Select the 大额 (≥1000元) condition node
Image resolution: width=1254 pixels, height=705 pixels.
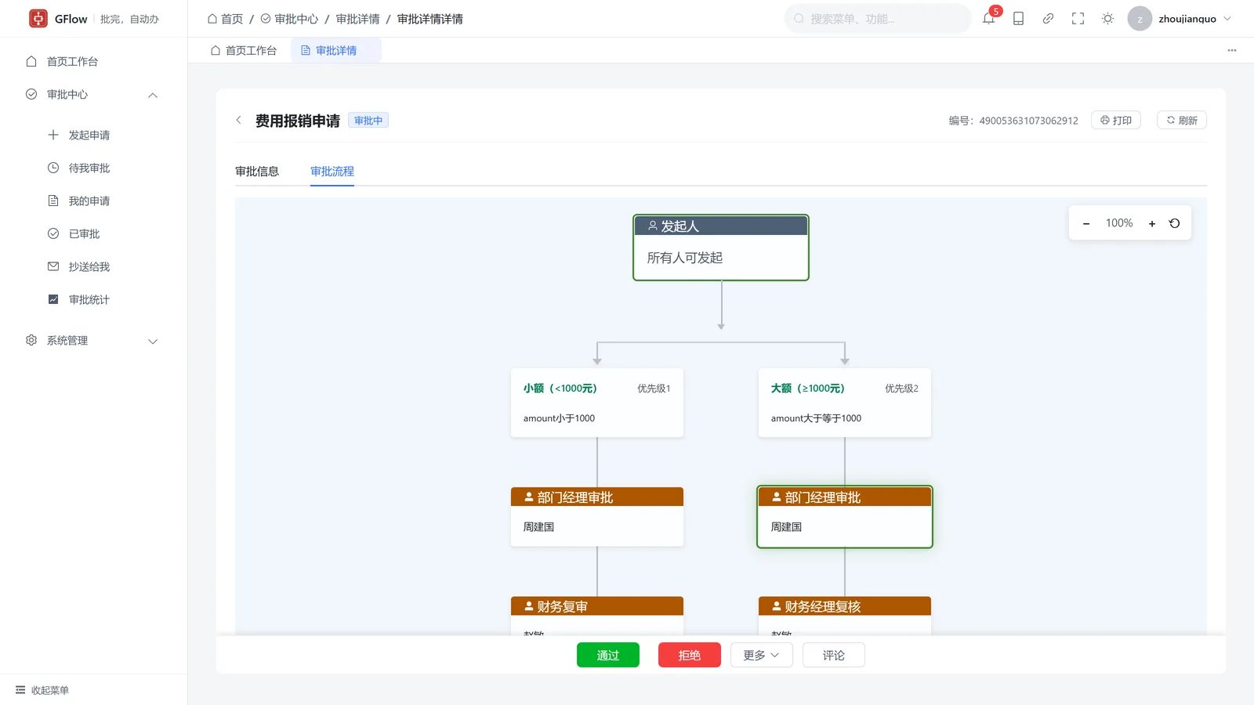tap(845, 403)
